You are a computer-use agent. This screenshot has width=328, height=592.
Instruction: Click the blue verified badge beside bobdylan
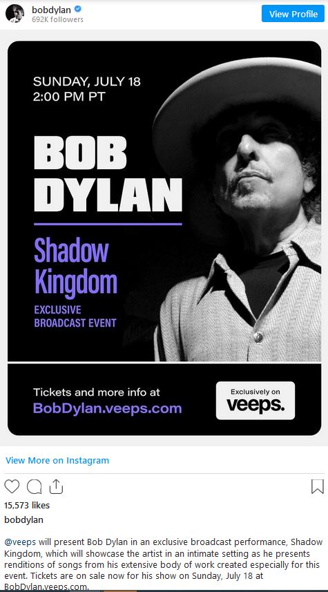pos(79,10)
